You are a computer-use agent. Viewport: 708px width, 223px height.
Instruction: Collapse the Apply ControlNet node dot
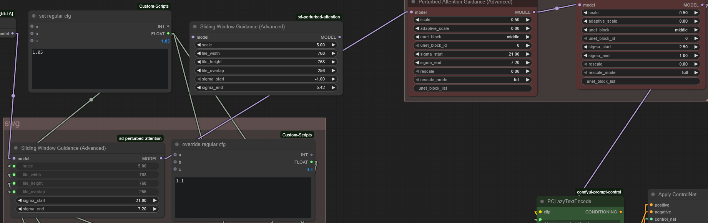coord(653,195)
